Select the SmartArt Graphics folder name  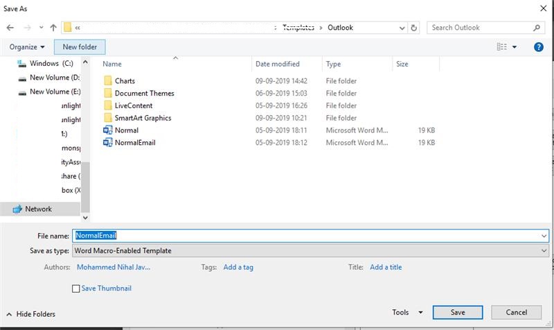point(143,118)
